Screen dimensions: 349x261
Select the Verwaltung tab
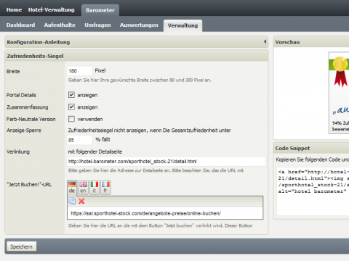(x=182, y=25)
